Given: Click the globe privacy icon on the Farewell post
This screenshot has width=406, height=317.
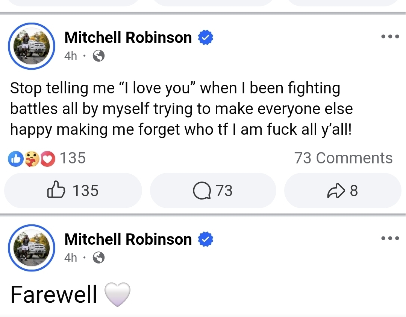Looking at the screenshot, I should point(98,258).
